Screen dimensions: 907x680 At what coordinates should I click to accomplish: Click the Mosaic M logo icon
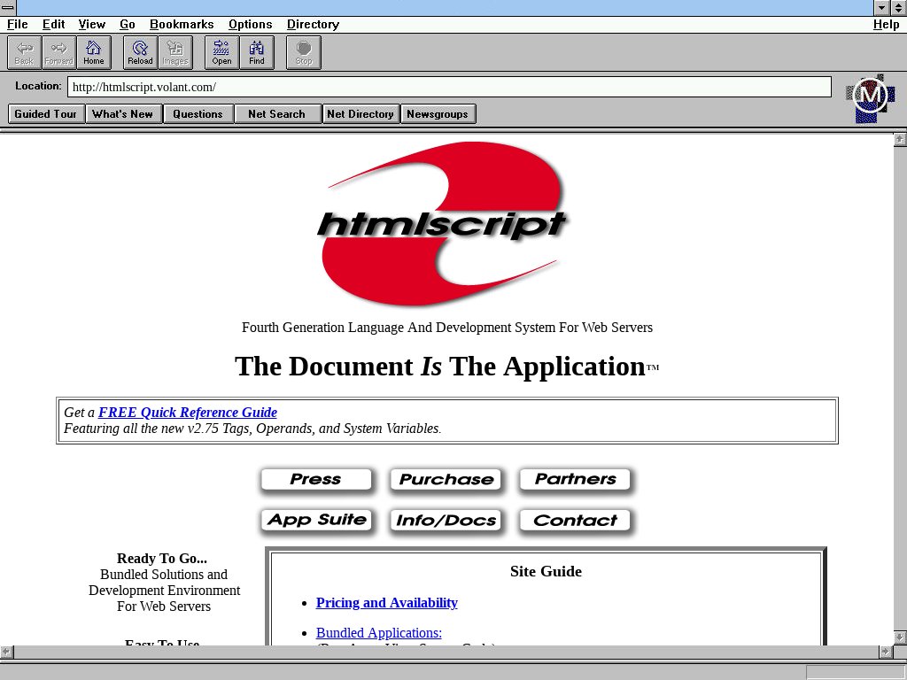(x=870, y=97)
